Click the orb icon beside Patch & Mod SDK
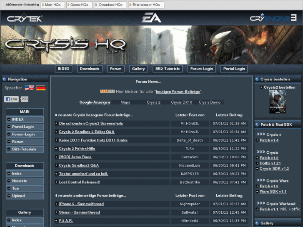 point(257,125)
